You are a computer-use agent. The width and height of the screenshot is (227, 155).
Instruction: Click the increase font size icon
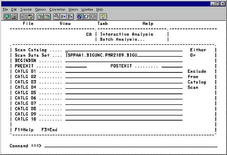[x=70, y=17]
